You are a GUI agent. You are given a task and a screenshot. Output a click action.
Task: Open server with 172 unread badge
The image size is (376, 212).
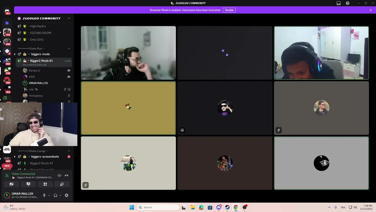7,32
